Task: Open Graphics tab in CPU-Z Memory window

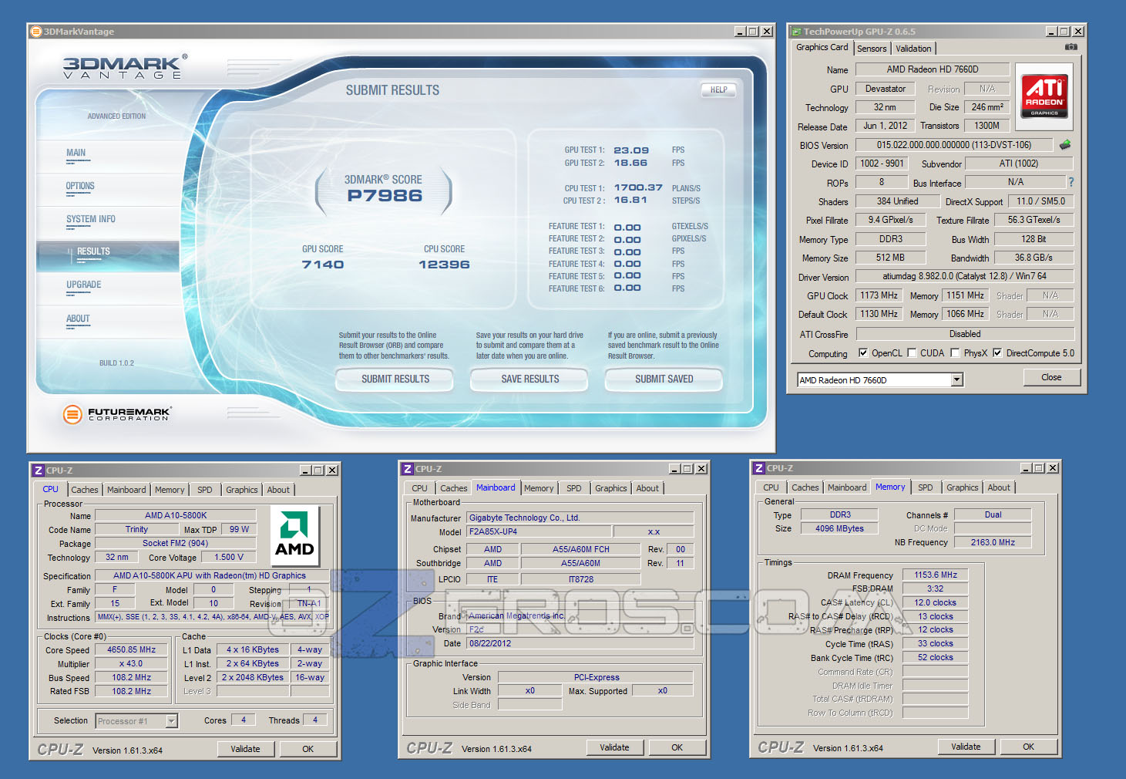Action: [963, 487]
